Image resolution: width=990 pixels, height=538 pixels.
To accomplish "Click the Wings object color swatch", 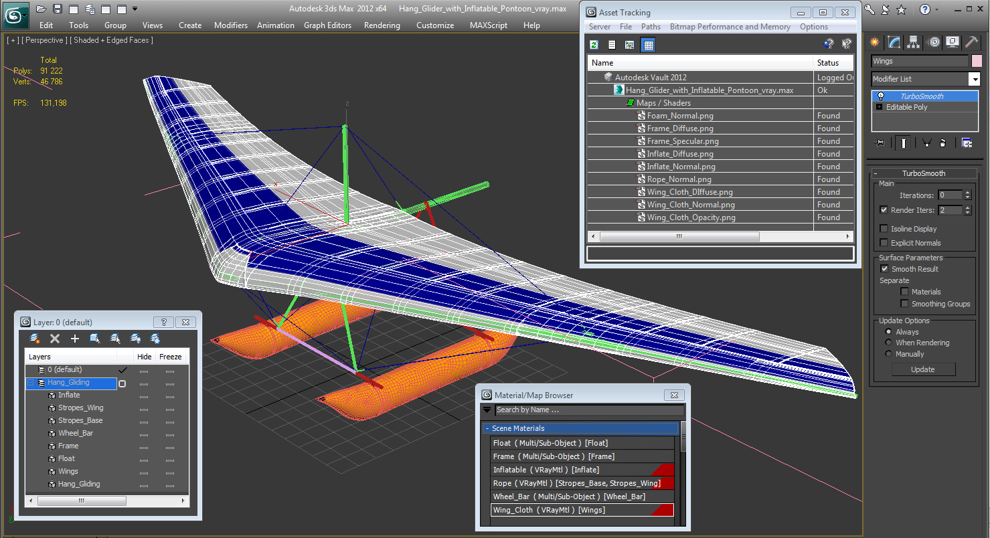I will click(x=977, y=61).
